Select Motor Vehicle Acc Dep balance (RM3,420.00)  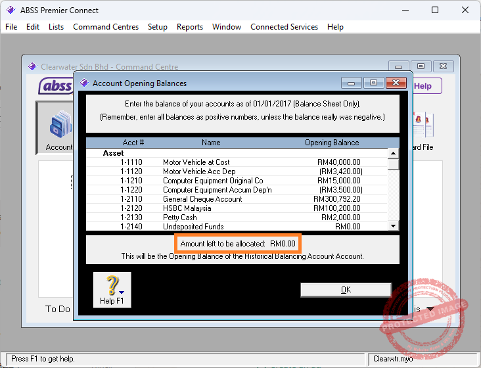click(341, 172)
